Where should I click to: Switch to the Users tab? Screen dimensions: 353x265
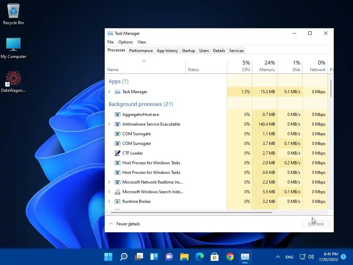point(204,51)
